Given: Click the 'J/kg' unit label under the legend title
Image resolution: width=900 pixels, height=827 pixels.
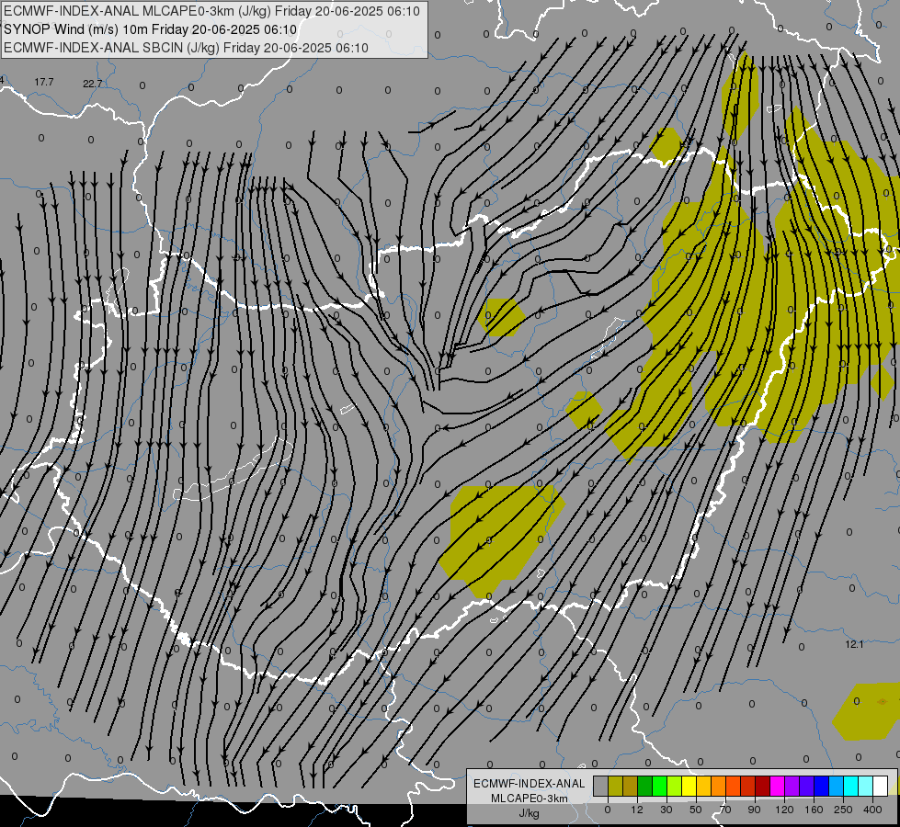Looking at the screenshot, I should click(530, 813).
